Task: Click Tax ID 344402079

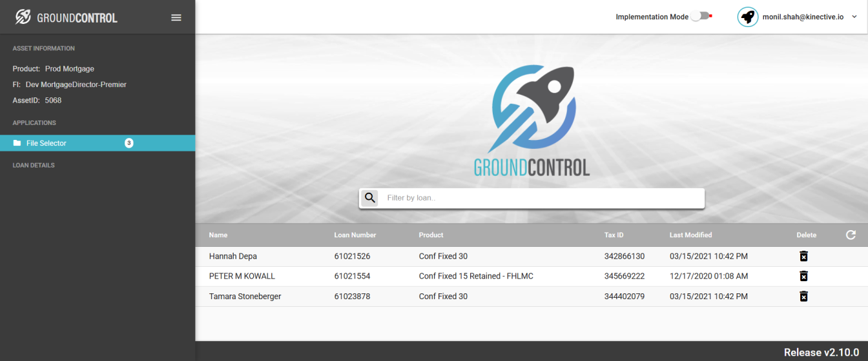Action: point(625,297)
